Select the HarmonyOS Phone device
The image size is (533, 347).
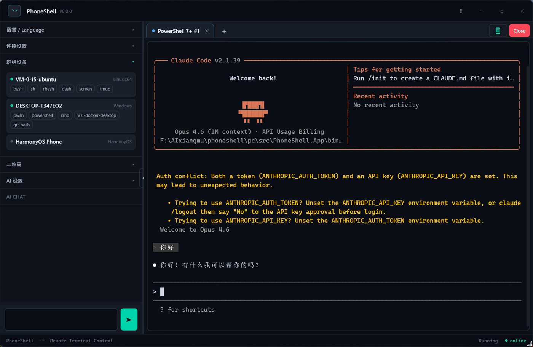[71, 142]
